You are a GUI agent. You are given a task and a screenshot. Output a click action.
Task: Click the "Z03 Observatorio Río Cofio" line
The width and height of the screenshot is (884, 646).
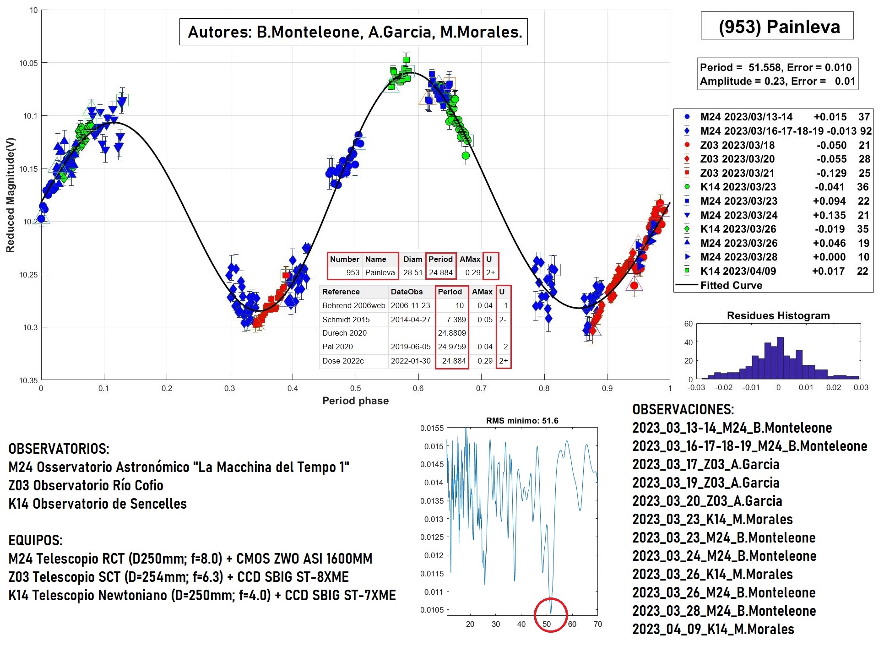pyautogui.click(x=86, y=485)
